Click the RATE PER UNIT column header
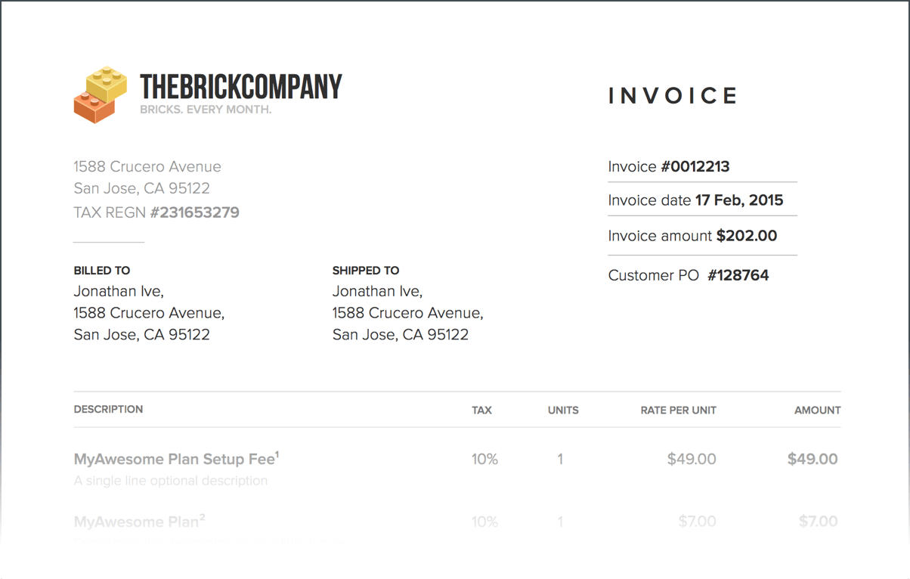The height and width of the screenshot is (579, 910). click(x=678, y=410)
